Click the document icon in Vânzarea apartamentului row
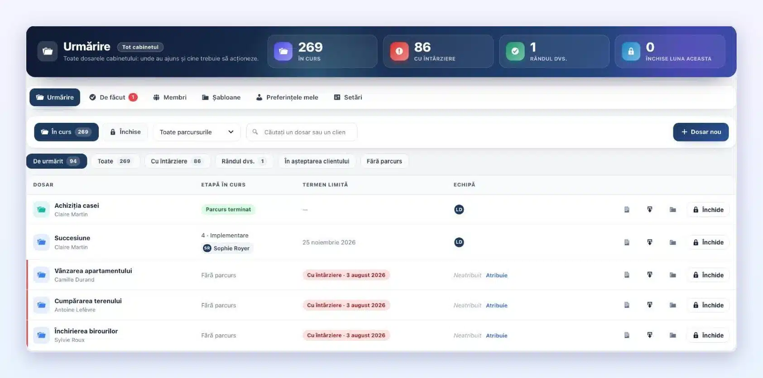The image size is (763, 378). (627, 275)
